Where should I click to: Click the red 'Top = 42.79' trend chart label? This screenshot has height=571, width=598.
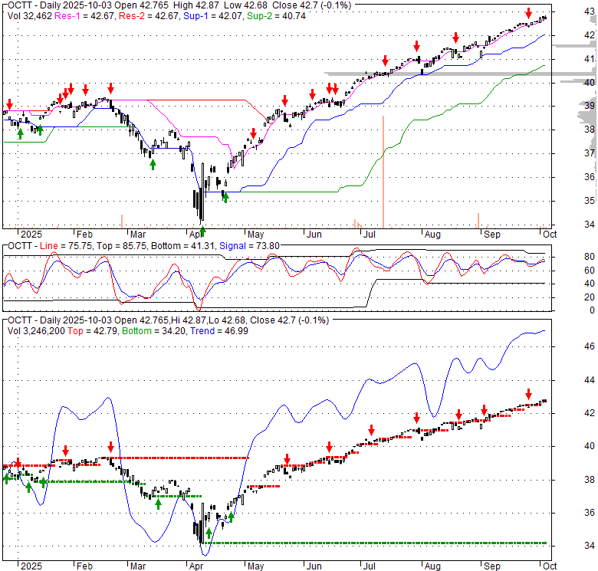tap(93, 331)
